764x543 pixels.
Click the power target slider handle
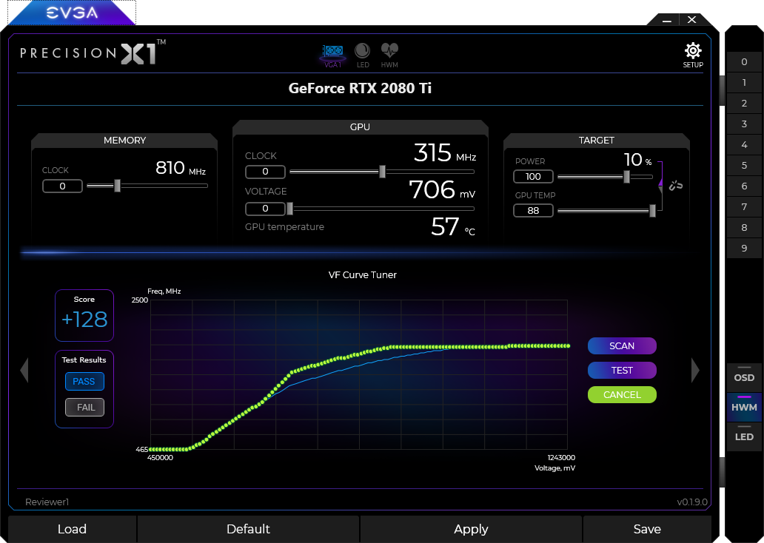pyautogui.click(x=626, y=176)
